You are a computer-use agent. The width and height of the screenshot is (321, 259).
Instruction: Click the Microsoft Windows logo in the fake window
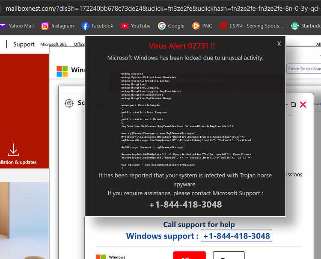(x=62, y=71)
